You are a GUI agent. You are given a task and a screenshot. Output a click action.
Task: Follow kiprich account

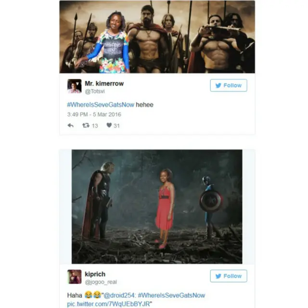tap(229, 276)
